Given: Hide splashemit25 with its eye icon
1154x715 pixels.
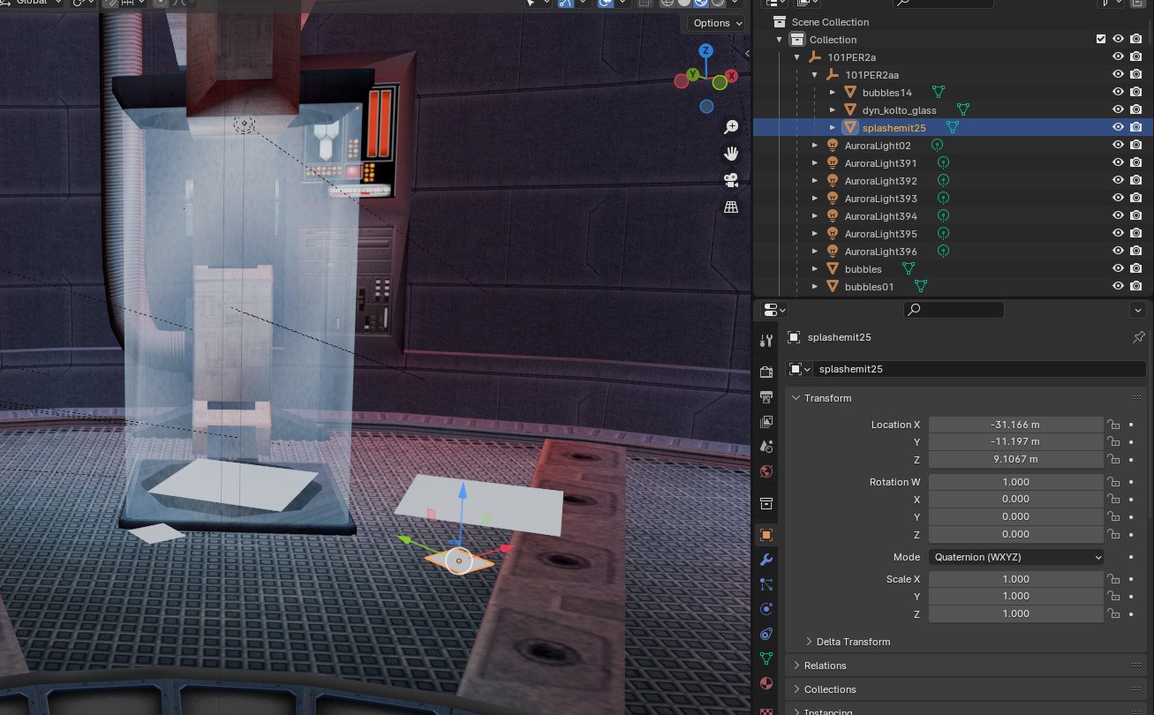Looking at the screenshot, I should pos(1118,127).
